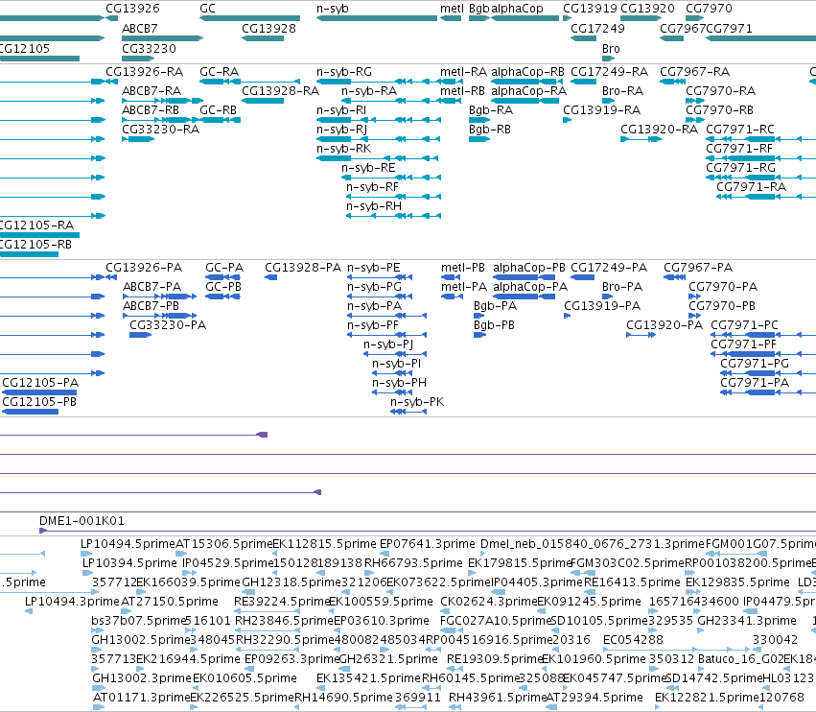Select EST GH13002.3prime
This screenshot has width=816, height=712.
(142, 678)
